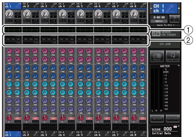Toggle ST assign on ch 3
This screenshot has width=194, height=137.
(53, 118)
